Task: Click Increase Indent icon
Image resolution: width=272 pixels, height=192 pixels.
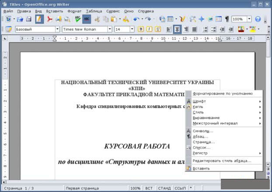Action: (230, 29)
